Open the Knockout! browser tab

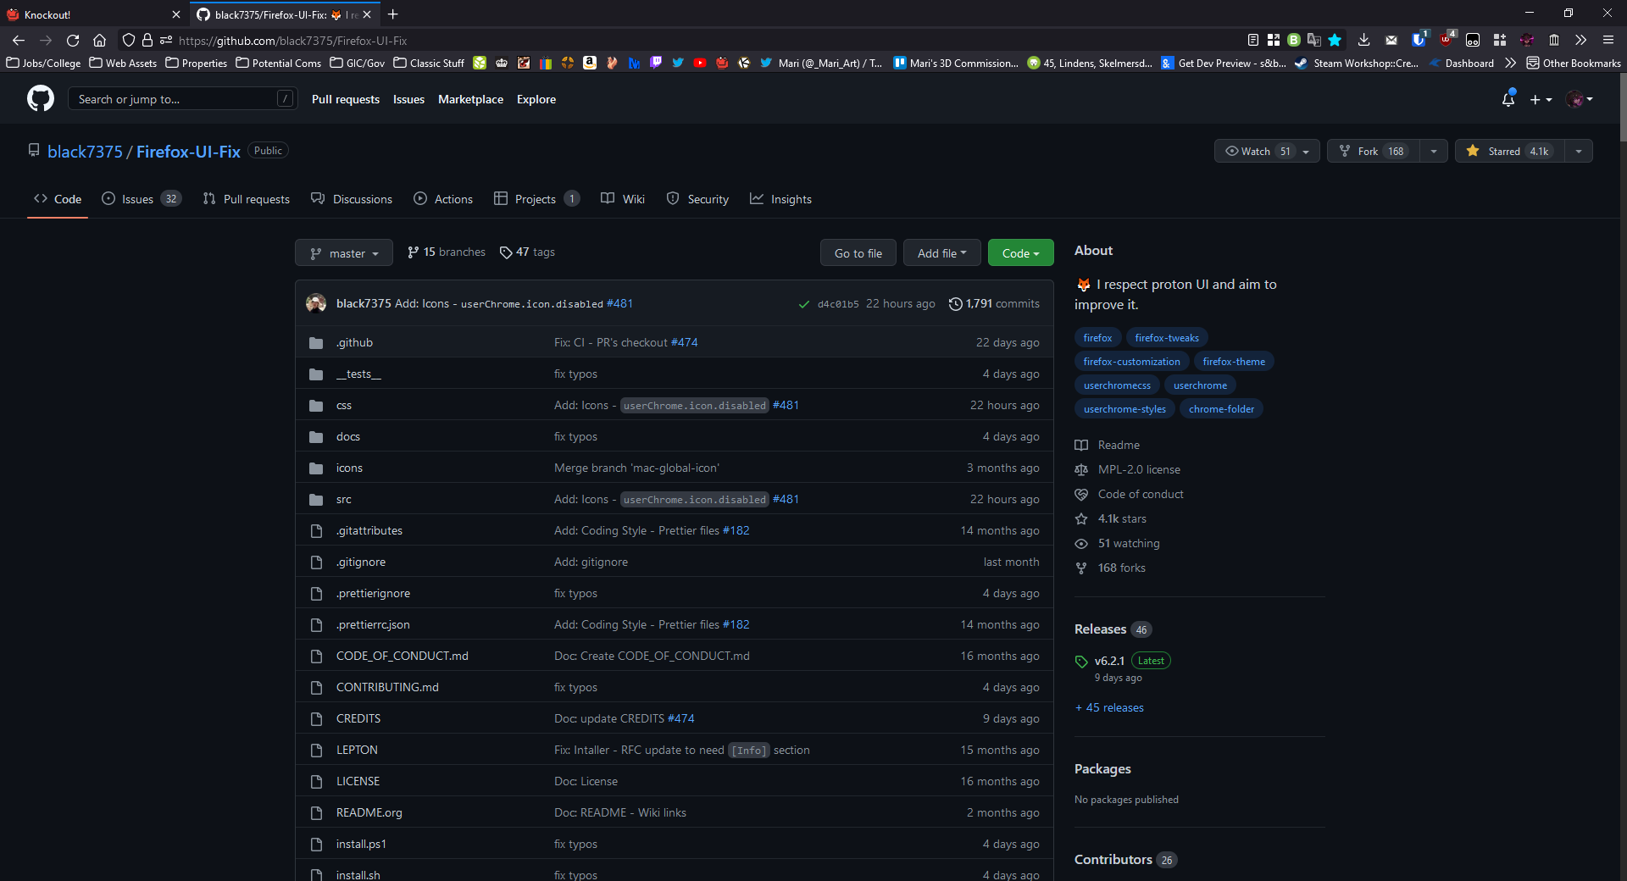click(x=93, y=14)
